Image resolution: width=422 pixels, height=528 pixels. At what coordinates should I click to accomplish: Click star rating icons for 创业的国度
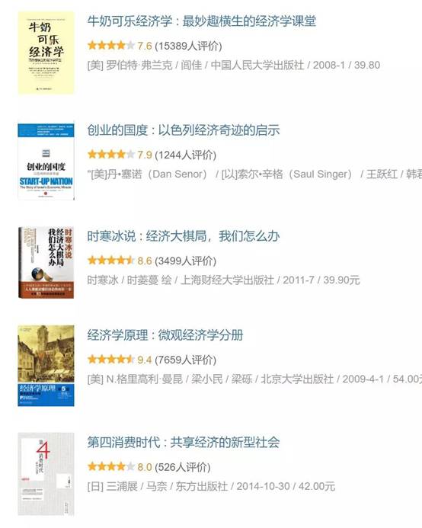pyautogui.click(x=110, y=154)
